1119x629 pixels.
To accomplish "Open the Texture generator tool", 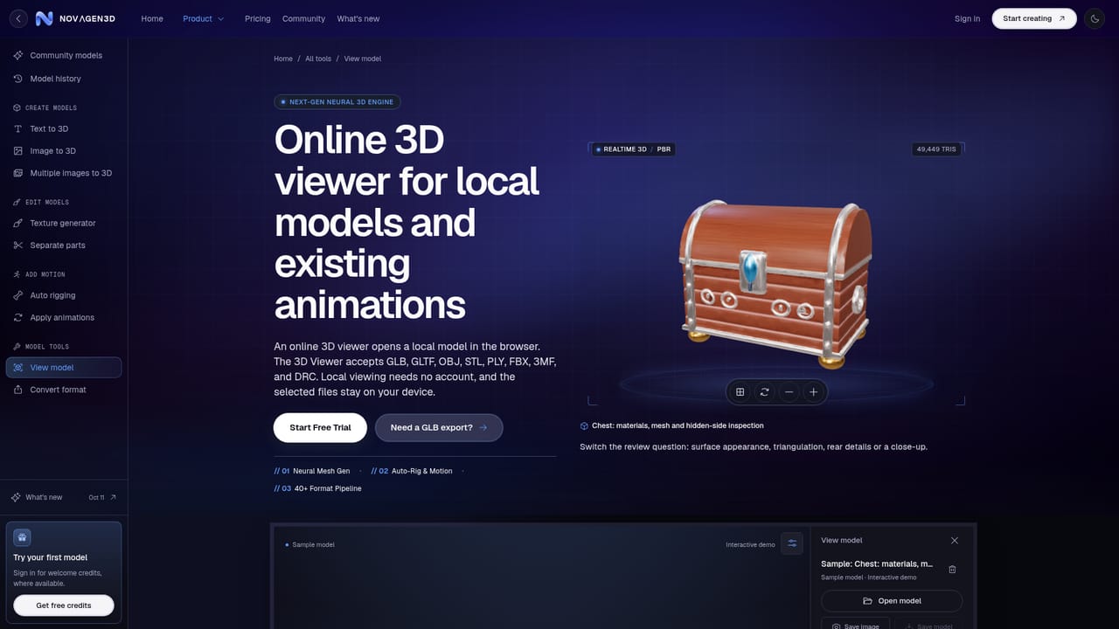I will pos(64,223).
